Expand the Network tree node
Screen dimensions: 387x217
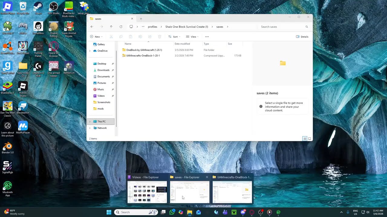tap(90, 128)
